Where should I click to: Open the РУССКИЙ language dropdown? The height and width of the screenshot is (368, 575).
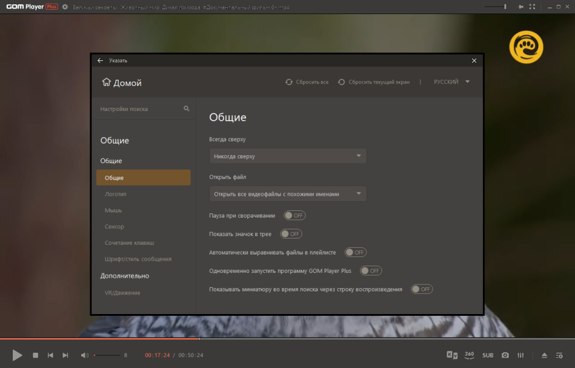[x=452, y=82]
